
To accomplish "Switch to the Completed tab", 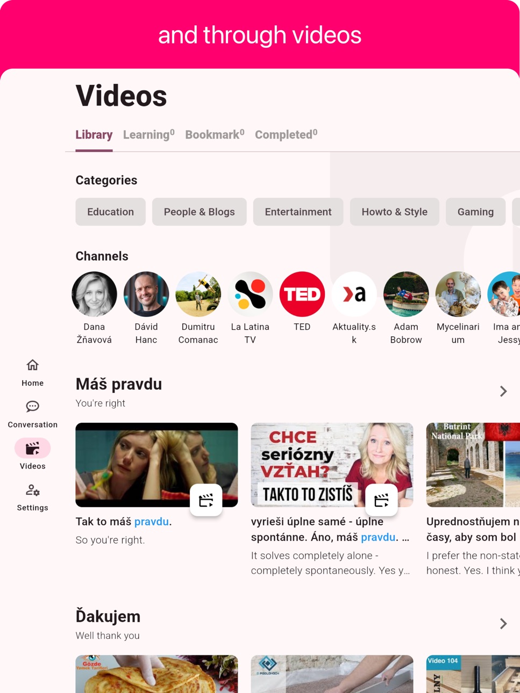I will [x=286, y=135].
